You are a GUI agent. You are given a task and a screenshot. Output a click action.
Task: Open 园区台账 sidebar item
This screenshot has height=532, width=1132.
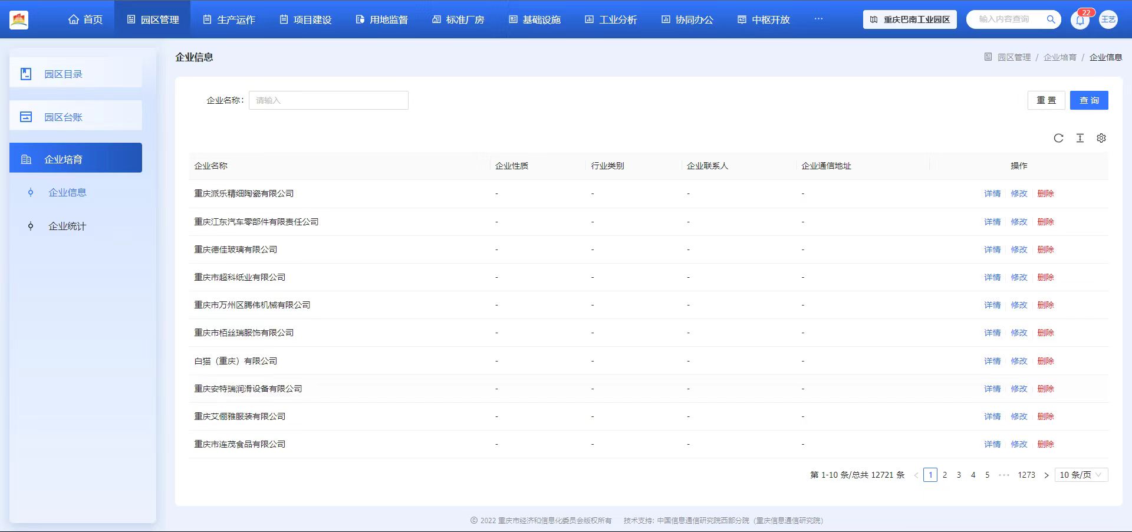pos(75,116)
